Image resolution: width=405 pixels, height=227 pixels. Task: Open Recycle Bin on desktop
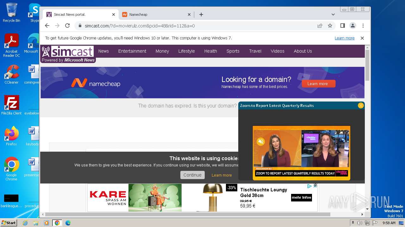pos(11,13)
